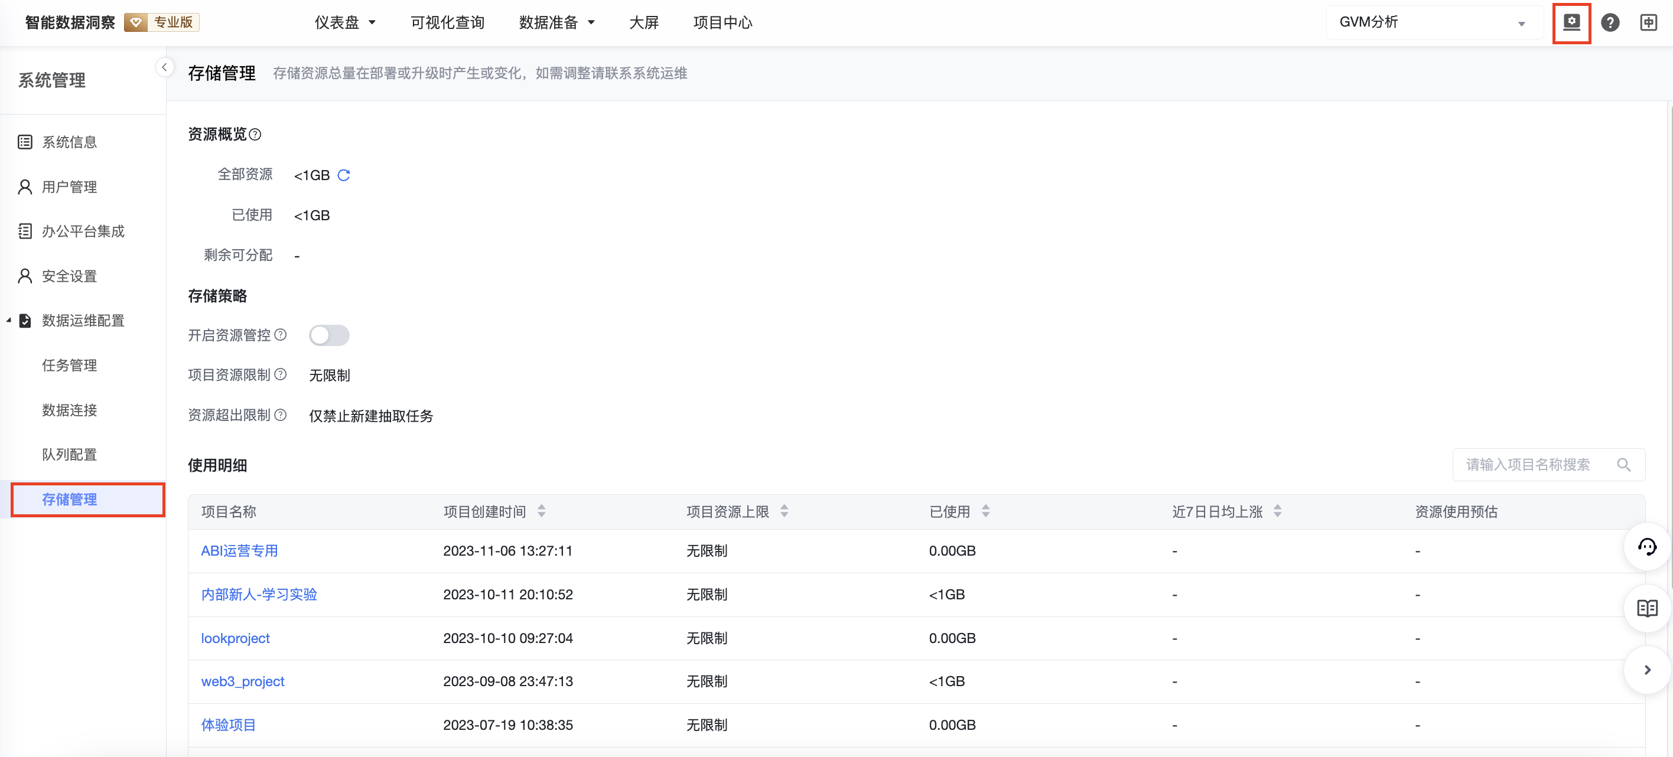Open the 体验项目 project link

click(228, 725)
